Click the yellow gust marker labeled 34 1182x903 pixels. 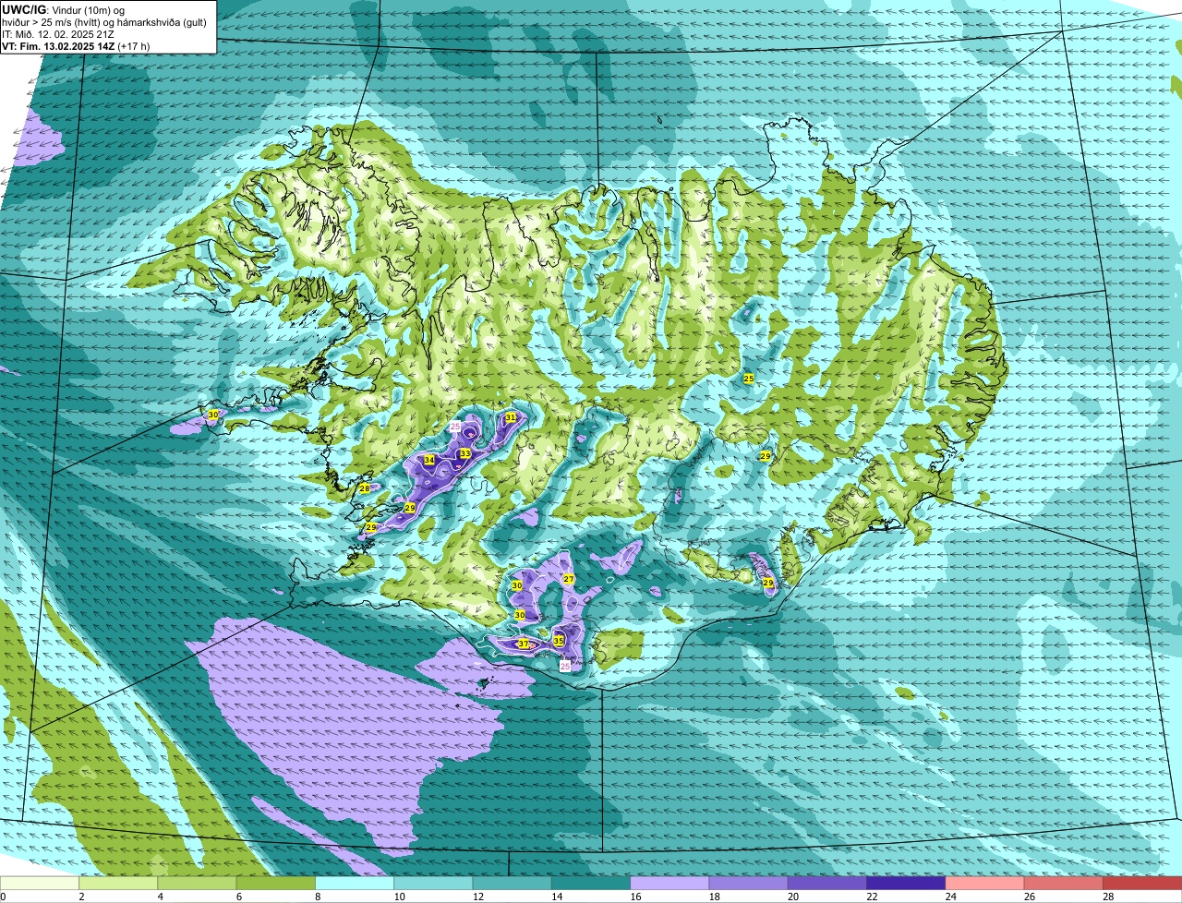429,460
